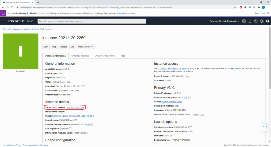This screenshot has width=271, height=147.
Task: Click the colorful circle extension icon
Action: [245, 7]
